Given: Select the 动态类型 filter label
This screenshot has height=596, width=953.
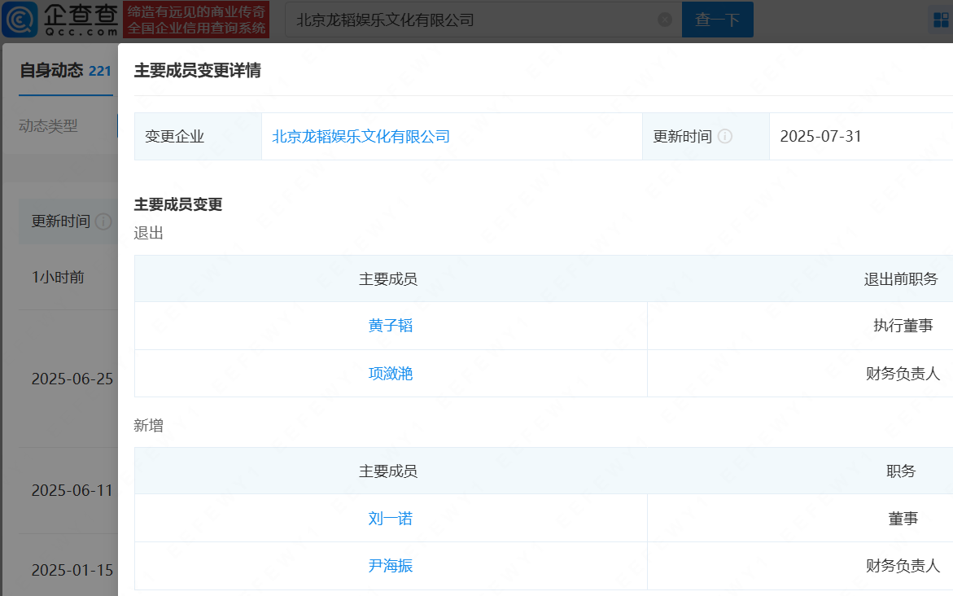Looking at the screenshot, I should (x=48, y=126).
